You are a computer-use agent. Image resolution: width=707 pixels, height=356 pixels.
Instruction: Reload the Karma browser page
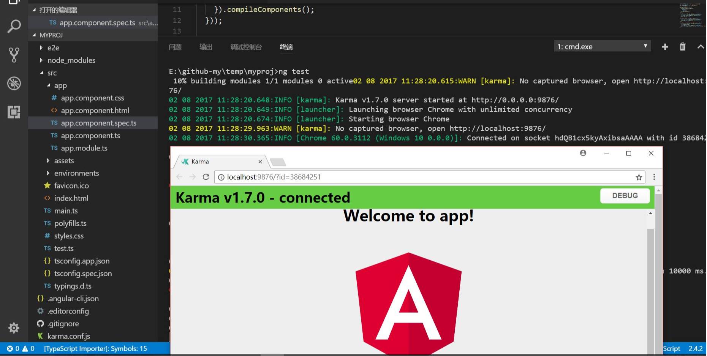click(206, 177)
